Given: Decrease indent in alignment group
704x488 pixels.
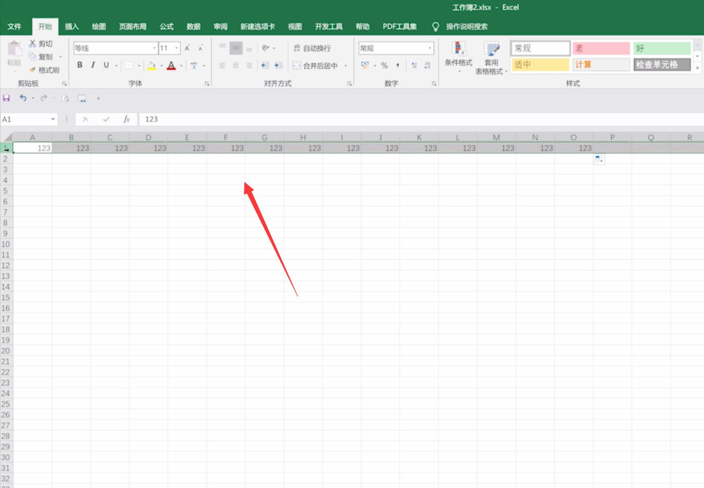Looking at the screenshot, I should tap(265, 65).
